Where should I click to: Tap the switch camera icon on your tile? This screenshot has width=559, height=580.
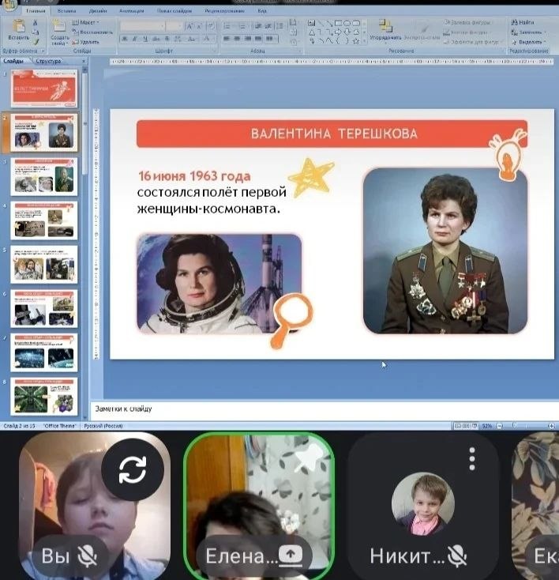(x=133, y=470)
